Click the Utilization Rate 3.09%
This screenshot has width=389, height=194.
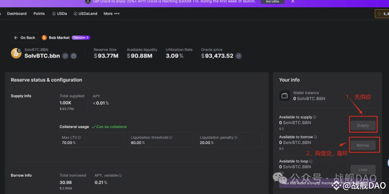174,56
